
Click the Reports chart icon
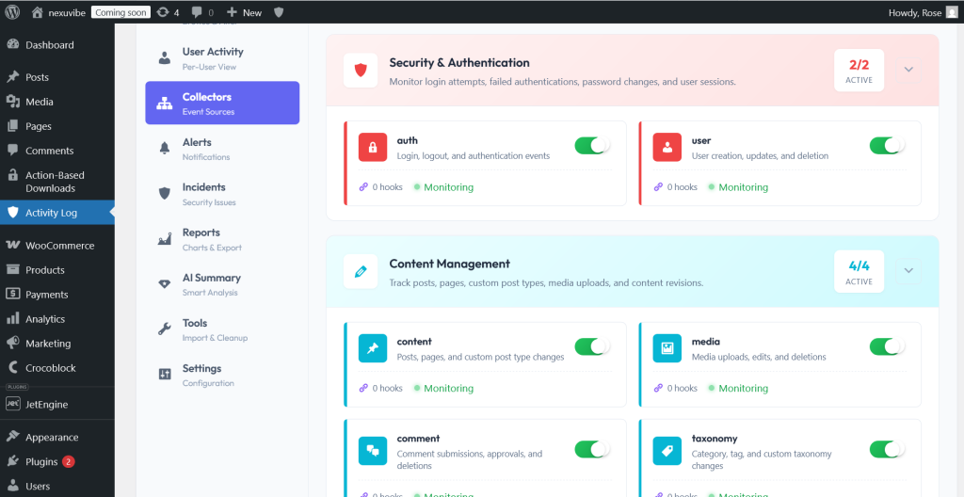click(x=164, y=239)
